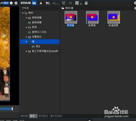Click the add-to-timeline icon in effects toolbar
Viewport: 136px width, 121px height.
pos(54,3)
